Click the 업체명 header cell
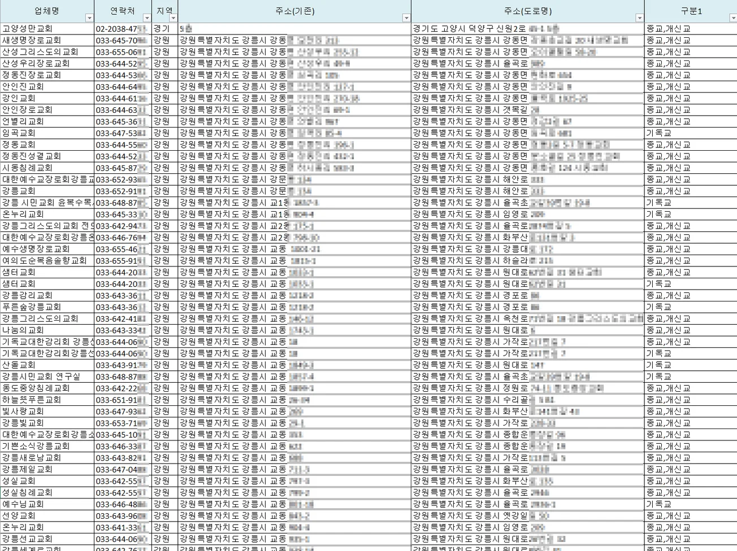This screenshot has width=737, height=551. [47, 11]
